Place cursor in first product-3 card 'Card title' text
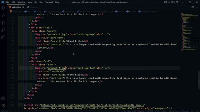Screen dimensions: 200x112 coord(75,41)
